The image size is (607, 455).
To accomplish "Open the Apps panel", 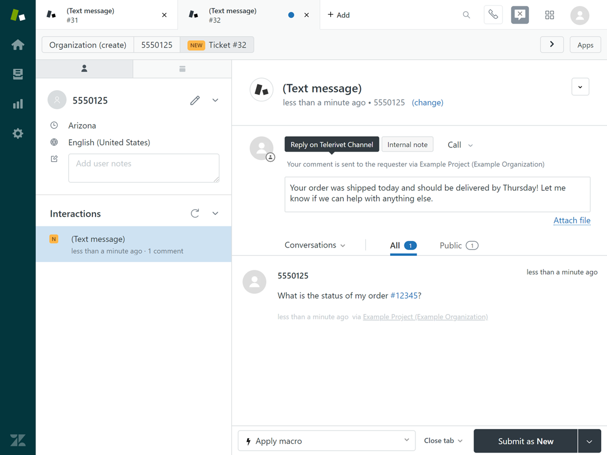I will click(x=585, y=45).
